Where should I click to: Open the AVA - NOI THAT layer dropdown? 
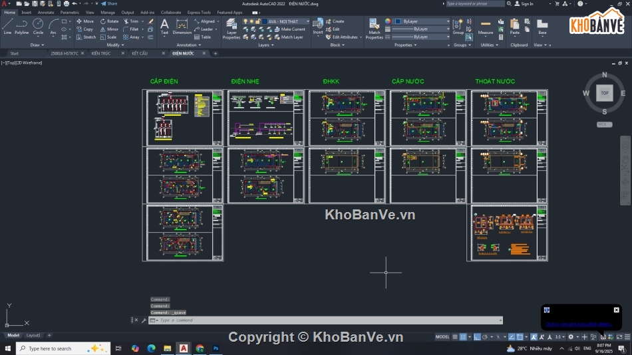coord(286,21)
